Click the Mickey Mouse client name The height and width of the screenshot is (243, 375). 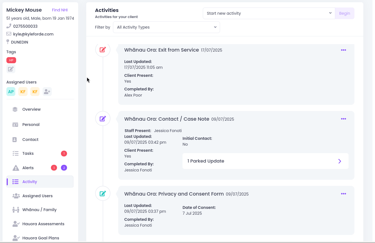(x=24, y=10)
